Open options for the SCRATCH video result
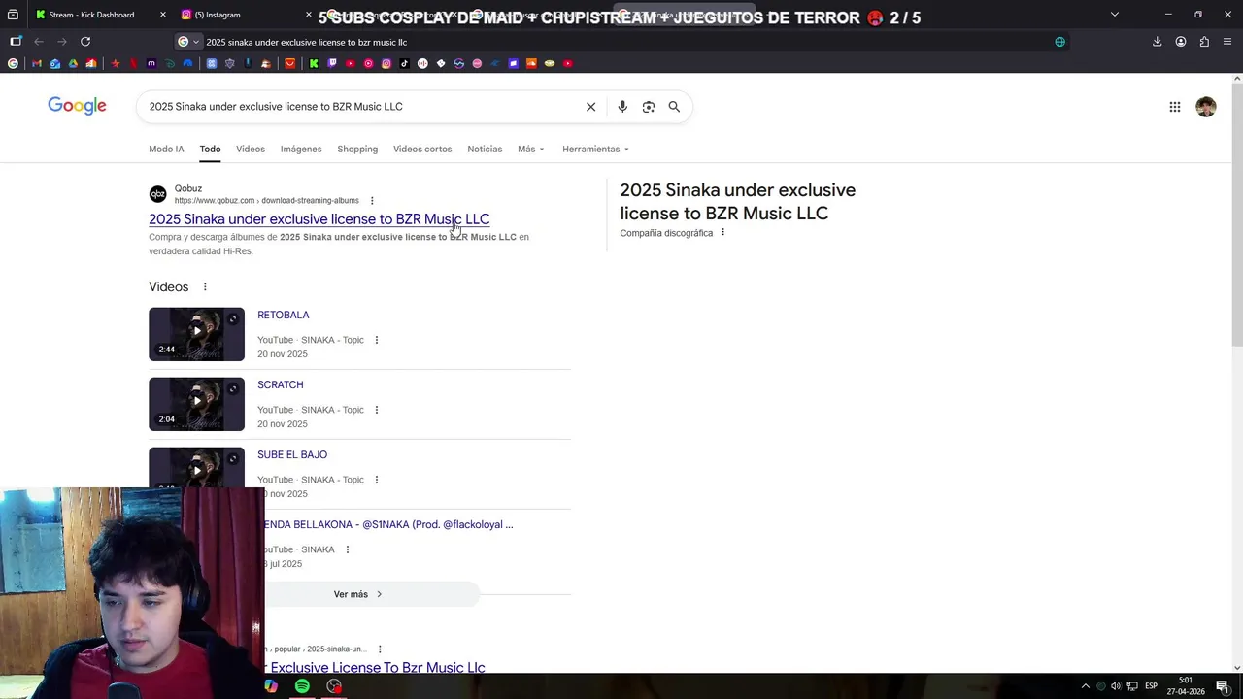Screen dimensions: 1243x699 377,410
